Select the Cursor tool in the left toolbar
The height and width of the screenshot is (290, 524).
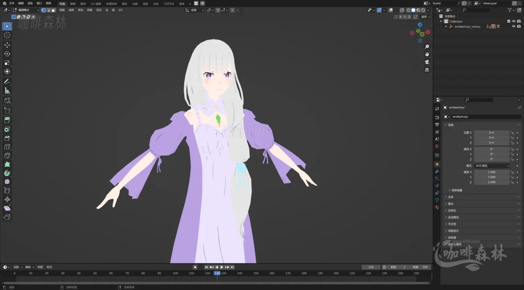coord(7,35)
